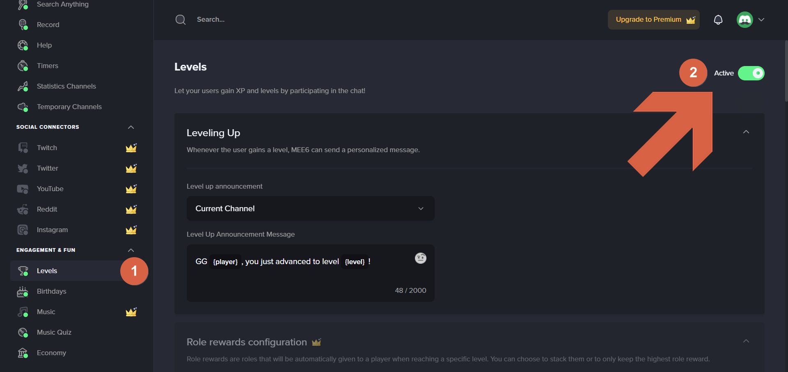The image size is (788, 372).
Task: Click the Instagram icon in sidebar
Action: [x=23, y=230]
